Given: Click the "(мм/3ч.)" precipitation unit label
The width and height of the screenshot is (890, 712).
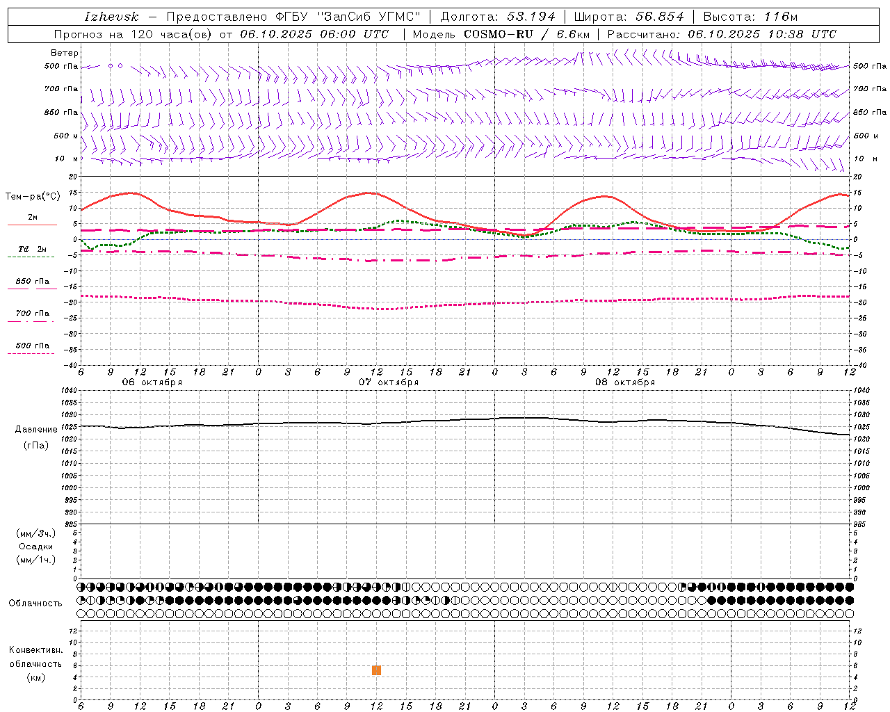Looking at the screenshot, I should click(x=36, y=533).
